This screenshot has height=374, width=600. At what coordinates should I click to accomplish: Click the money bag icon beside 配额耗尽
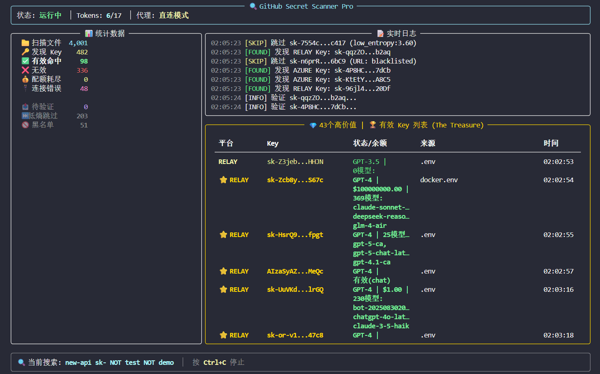(25, 79)
